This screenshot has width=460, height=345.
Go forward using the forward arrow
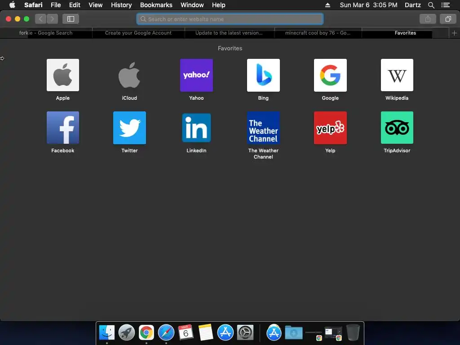tap(52, 19)
